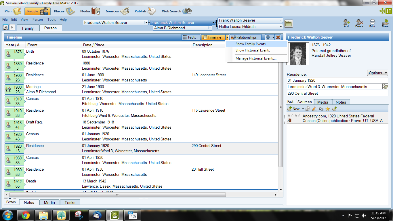393x221 pixels.
Task: Click the pencil edit citation icon
Action: tap(314, 109)
